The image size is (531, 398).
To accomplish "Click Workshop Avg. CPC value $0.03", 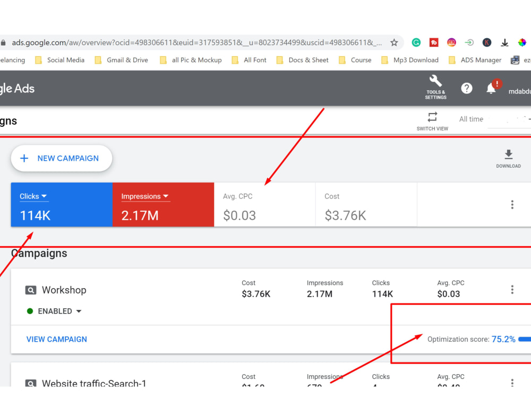I will click(x=448, y=294).
